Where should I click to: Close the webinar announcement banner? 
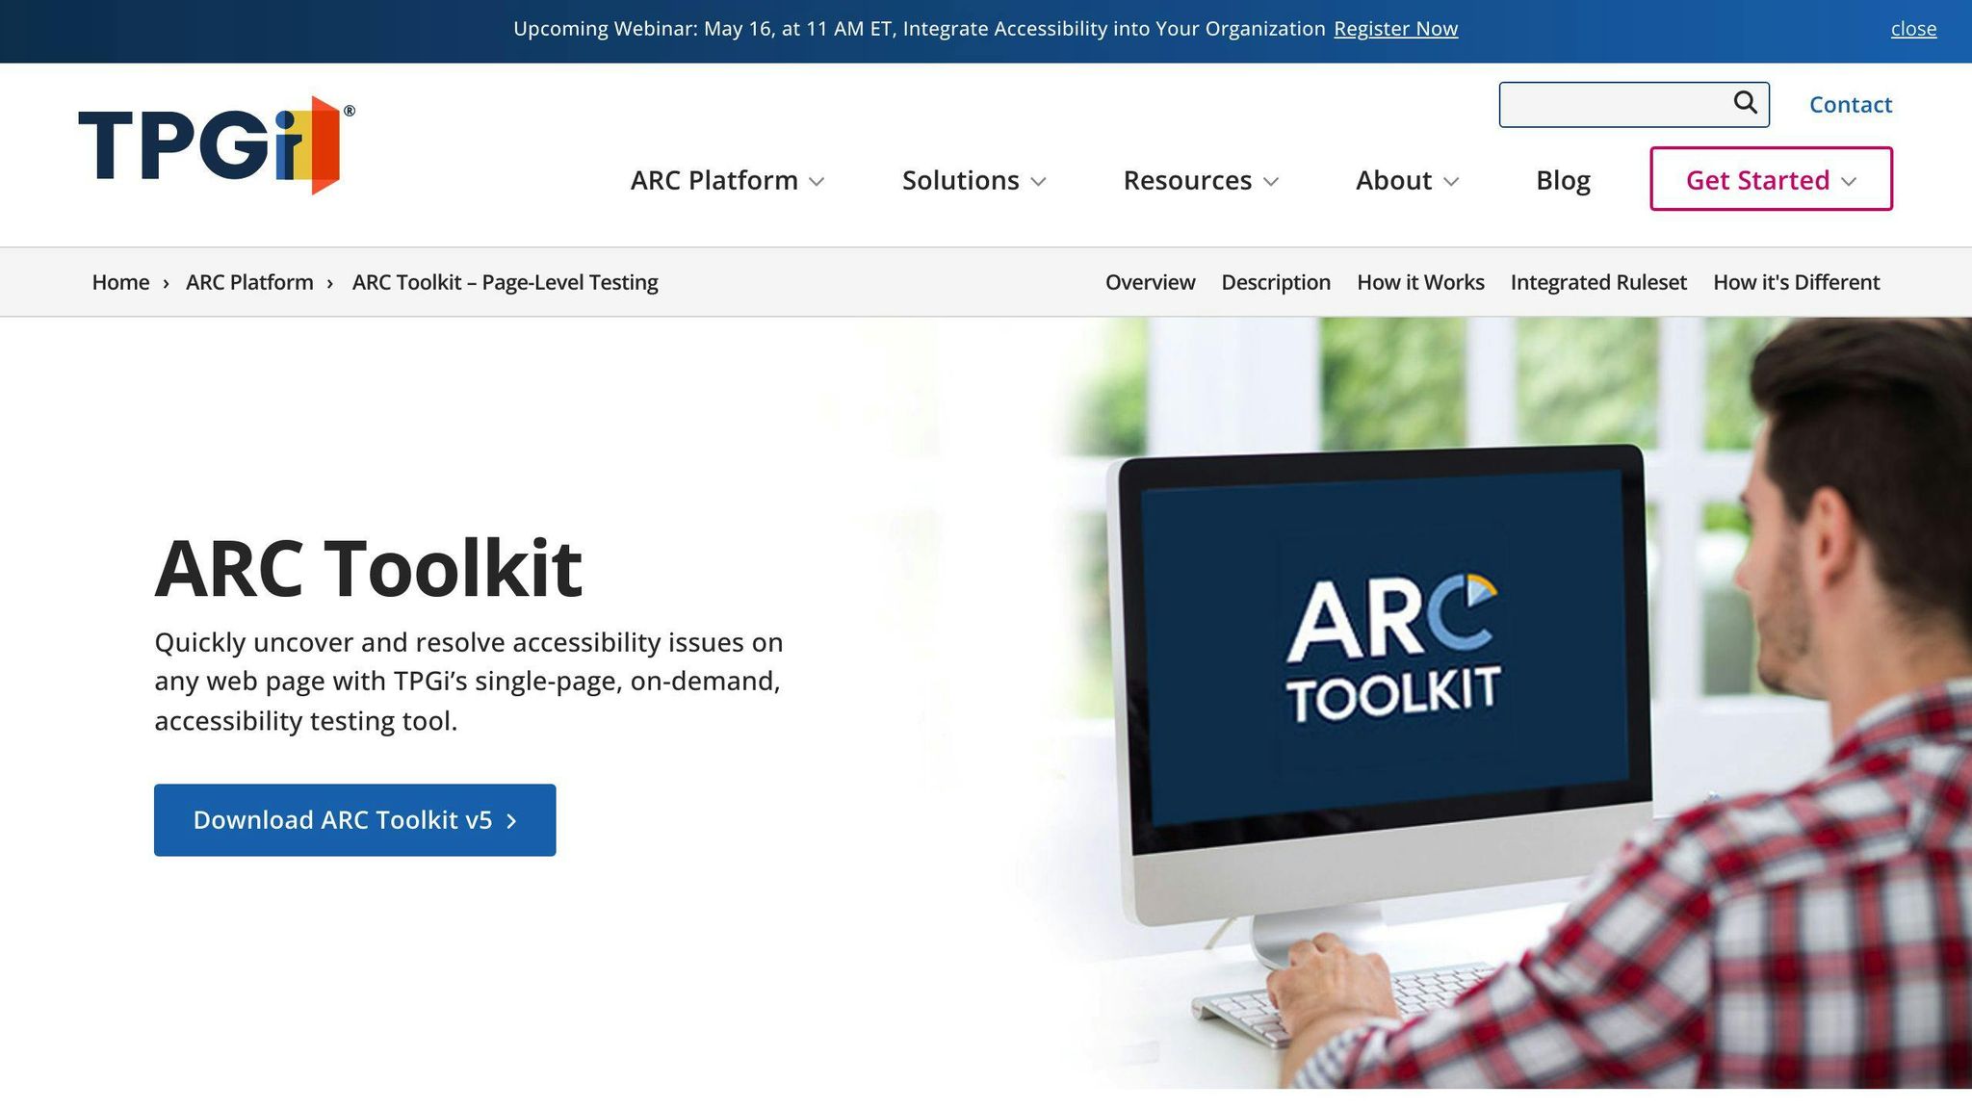click(1913, 29)
